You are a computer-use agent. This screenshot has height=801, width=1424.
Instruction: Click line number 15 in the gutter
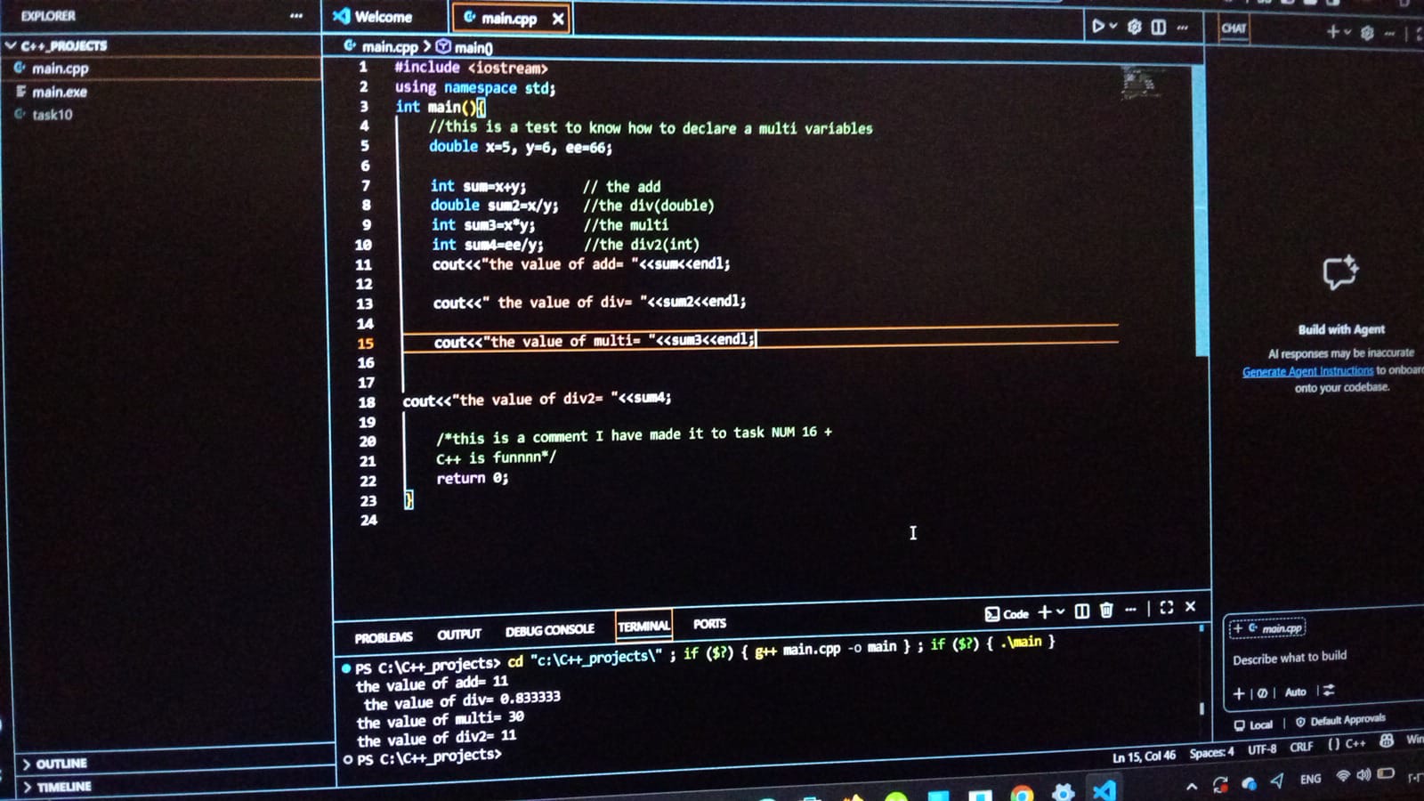coord(365,344)
